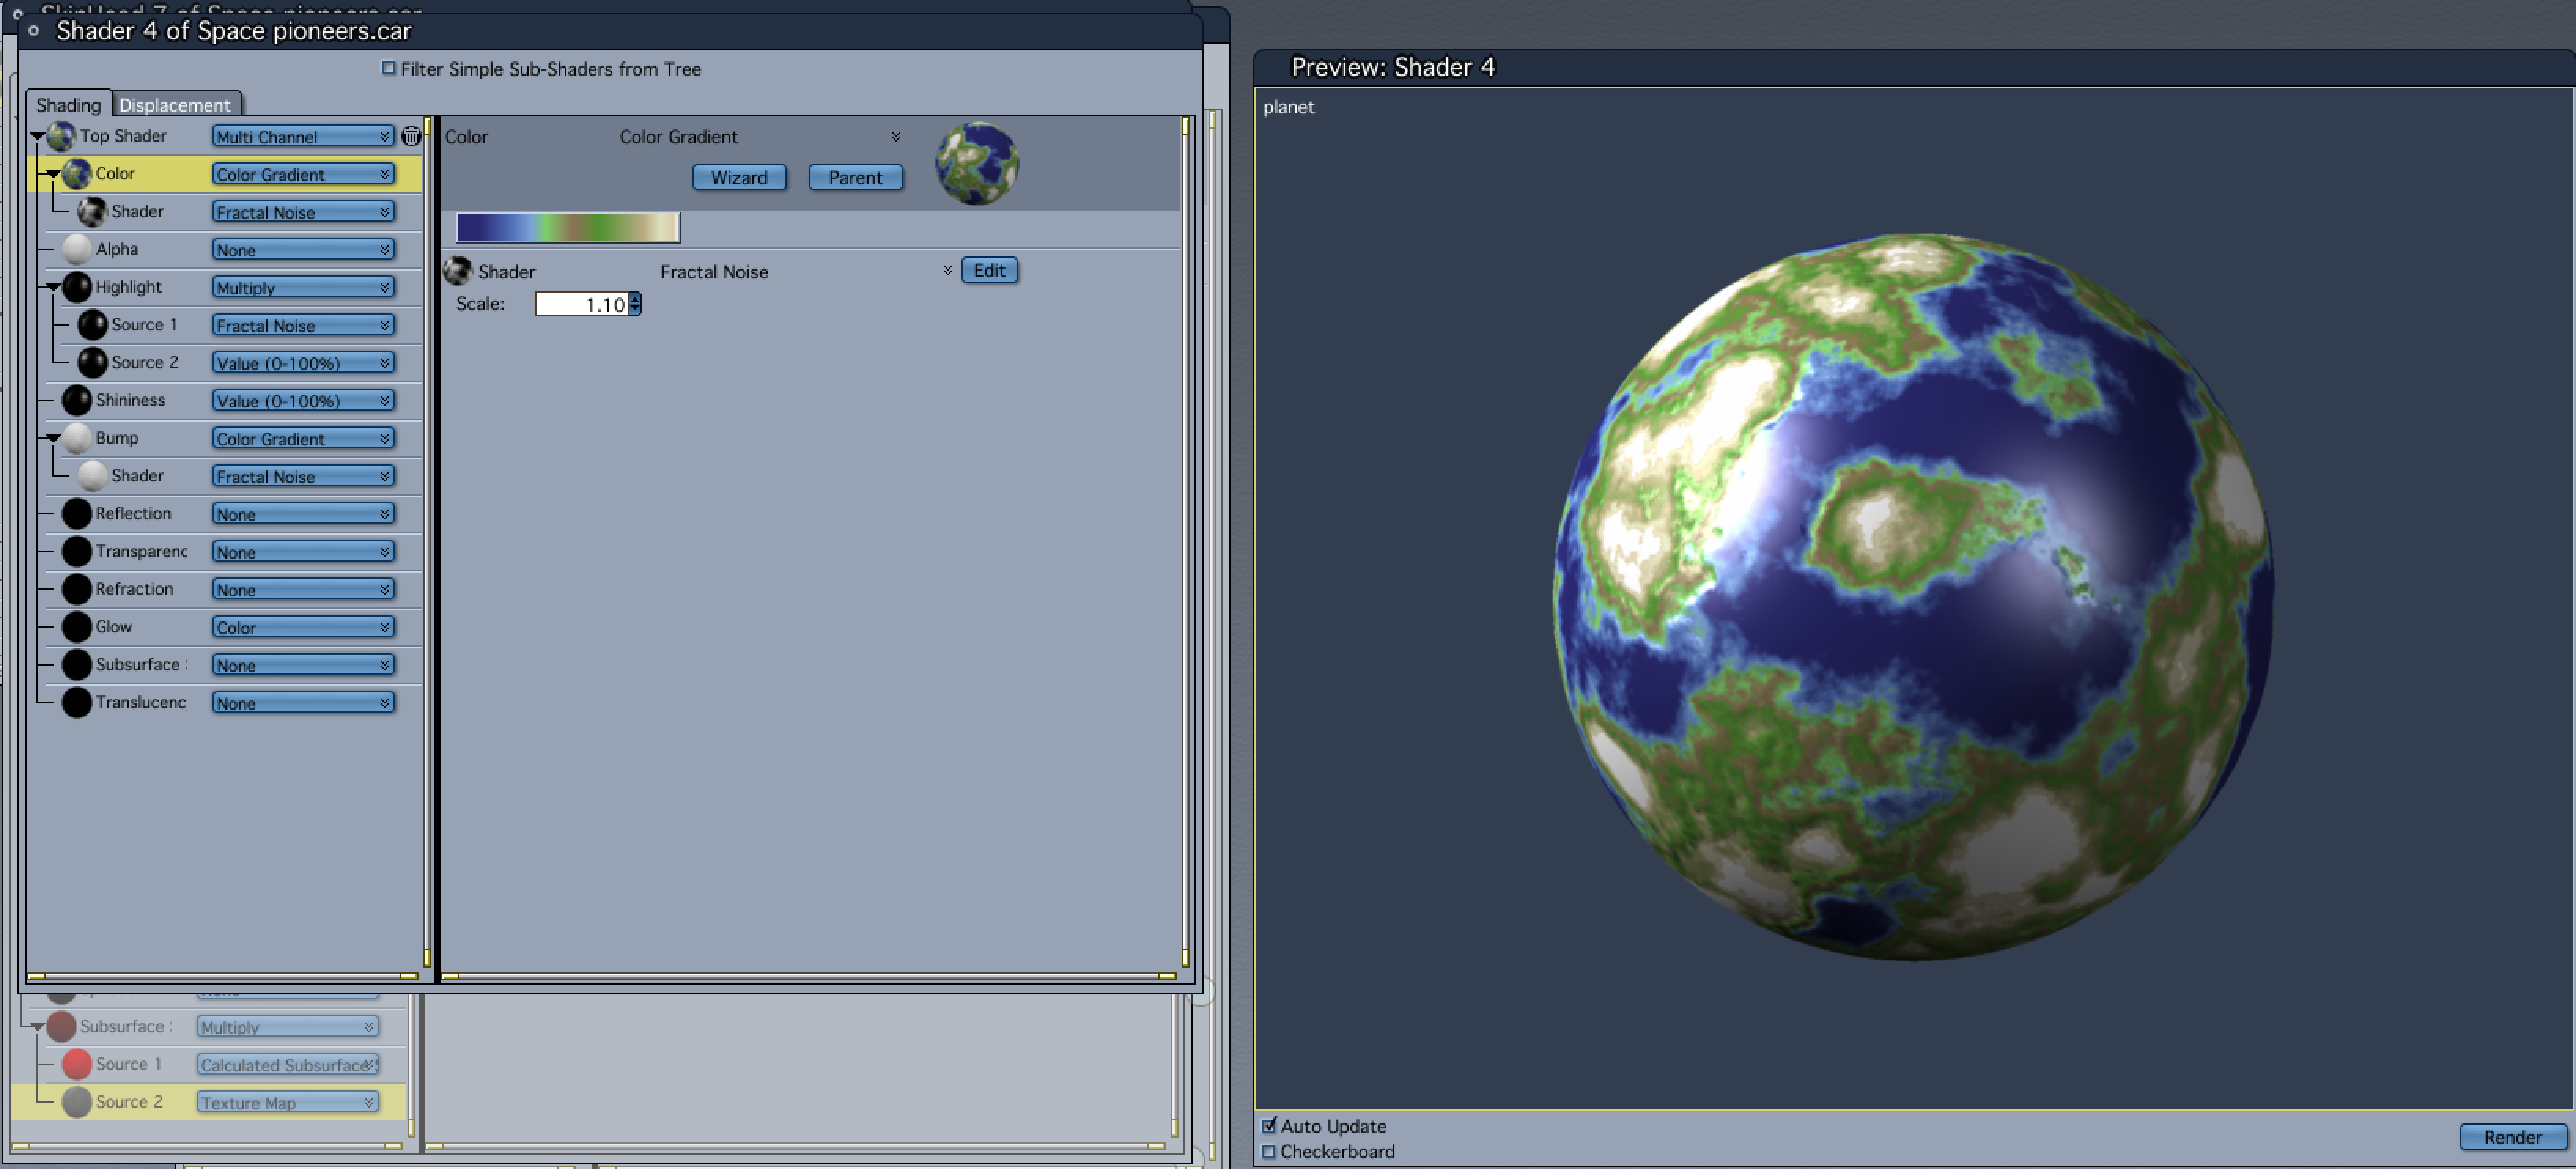The image size is (2576, 1169).
Task: Click the Alpha channel sphere icon
Action: [77, 249]
